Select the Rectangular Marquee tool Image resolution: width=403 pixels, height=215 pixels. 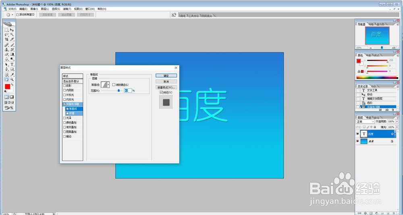[x=7, y=30]
